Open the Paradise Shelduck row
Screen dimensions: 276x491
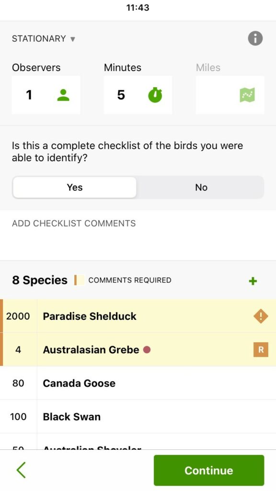click(x=138, y=316)
